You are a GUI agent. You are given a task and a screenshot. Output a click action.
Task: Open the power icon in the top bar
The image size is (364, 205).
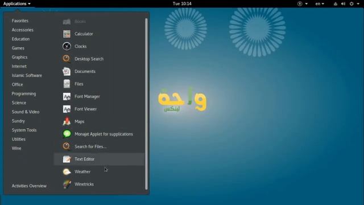coord(351,4)
